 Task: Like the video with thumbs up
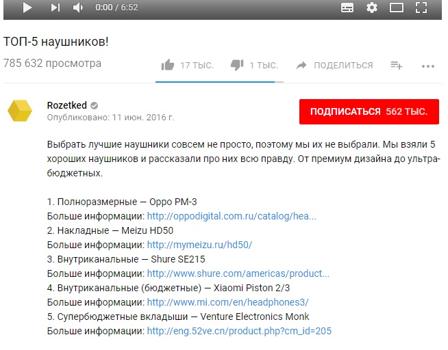(x=167, y=65)
